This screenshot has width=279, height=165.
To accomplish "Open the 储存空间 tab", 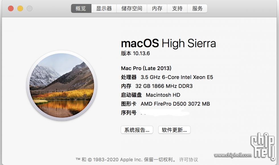I will [132, 8].
